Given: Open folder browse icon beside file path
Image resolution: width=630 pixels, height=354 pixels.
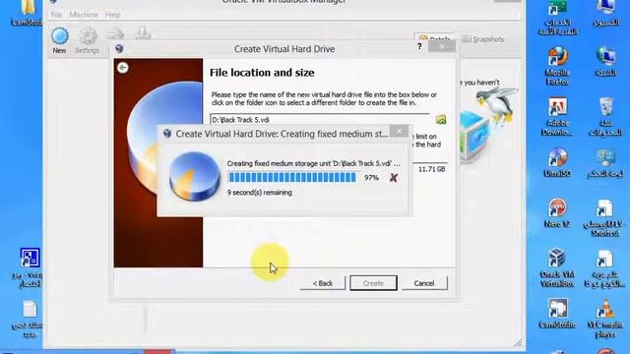Looking at the screenshot, I should [441, 120].
